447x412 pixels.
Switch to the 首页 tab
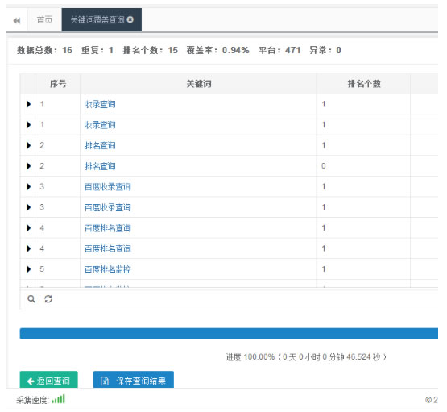(44, 19)
